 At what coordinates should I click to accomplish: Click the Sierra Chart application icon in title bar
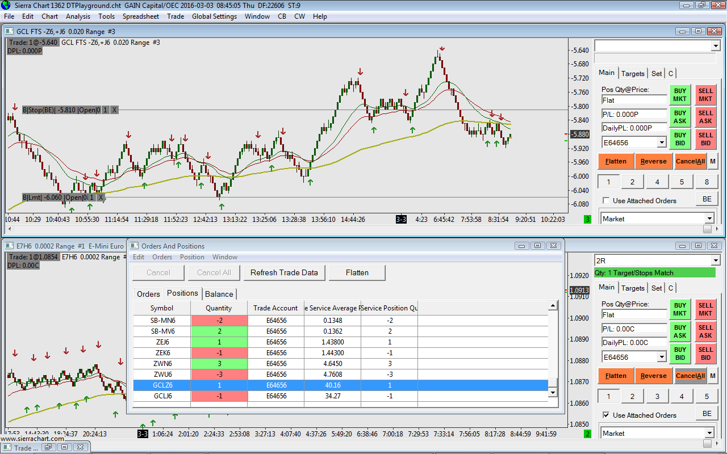click(6, 5)
